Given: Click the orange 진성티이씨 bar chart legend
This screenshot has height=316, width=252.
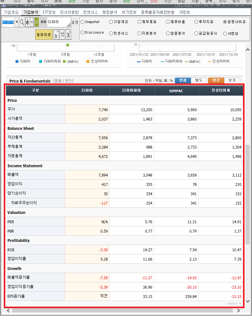Looking at the screenshot, I should (97, 61).
